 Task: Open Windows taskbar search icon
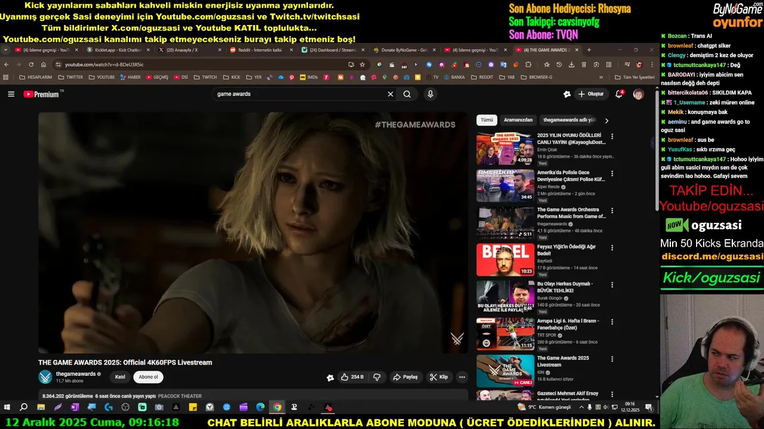tap(24, 408)
